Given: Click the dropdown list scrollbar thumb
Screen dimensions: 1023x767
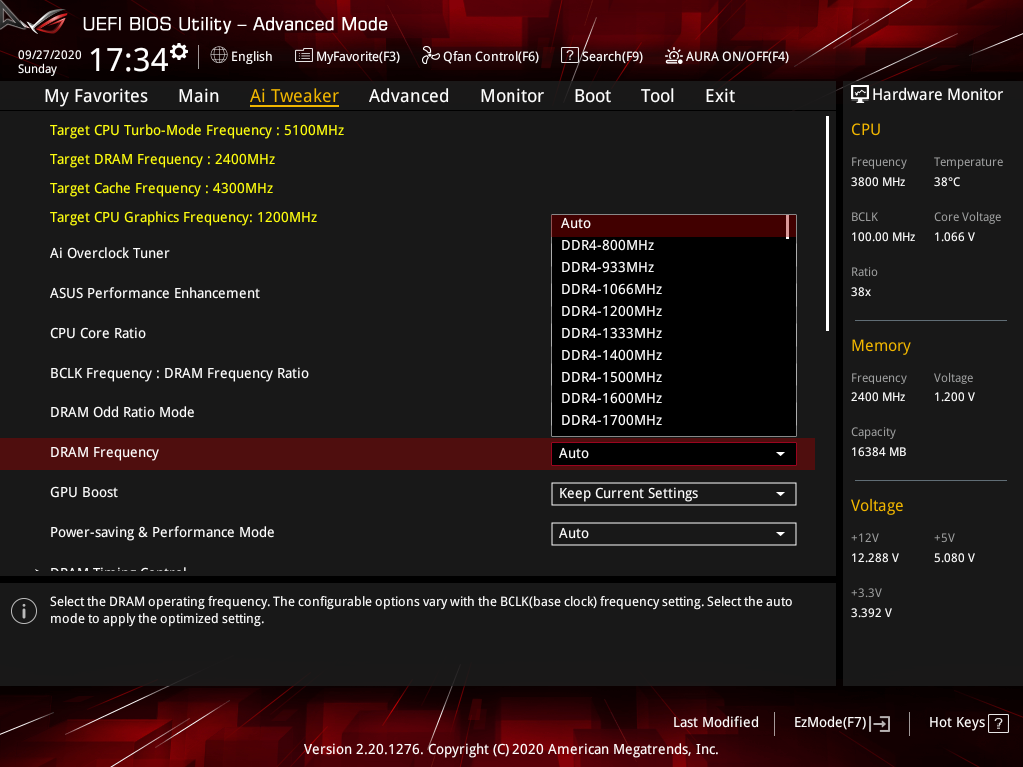Looking at the screenshot, I should click(788, 227).
